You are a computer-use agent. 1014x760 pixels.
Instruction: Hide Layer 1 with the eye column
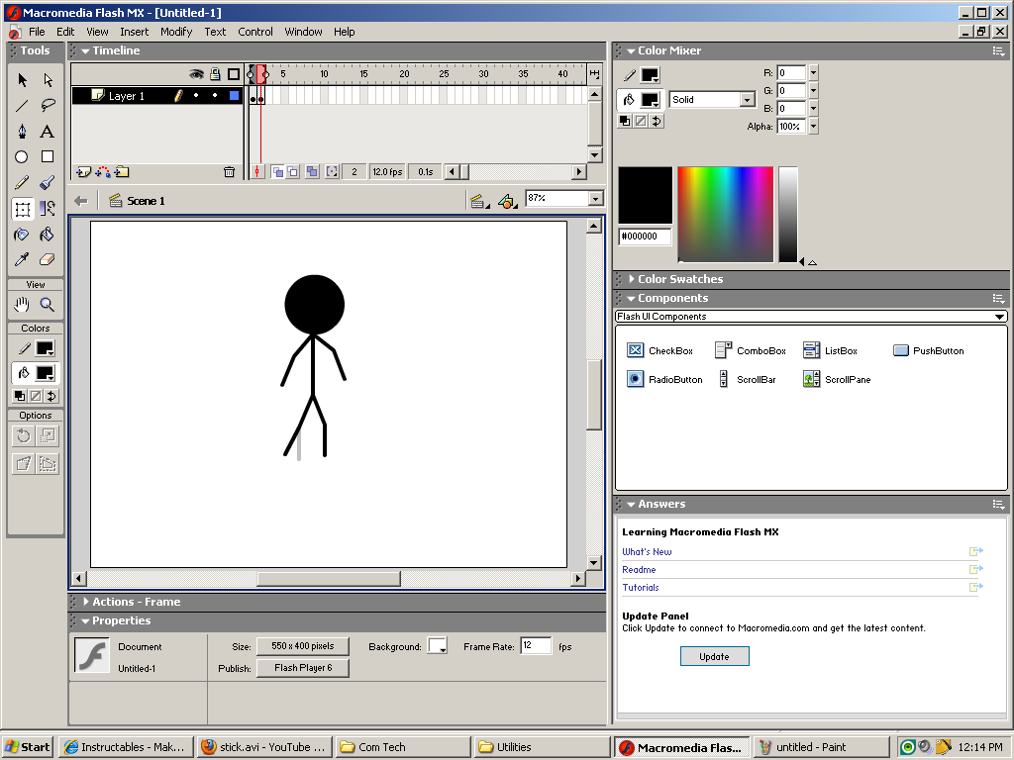coord(196,96)
